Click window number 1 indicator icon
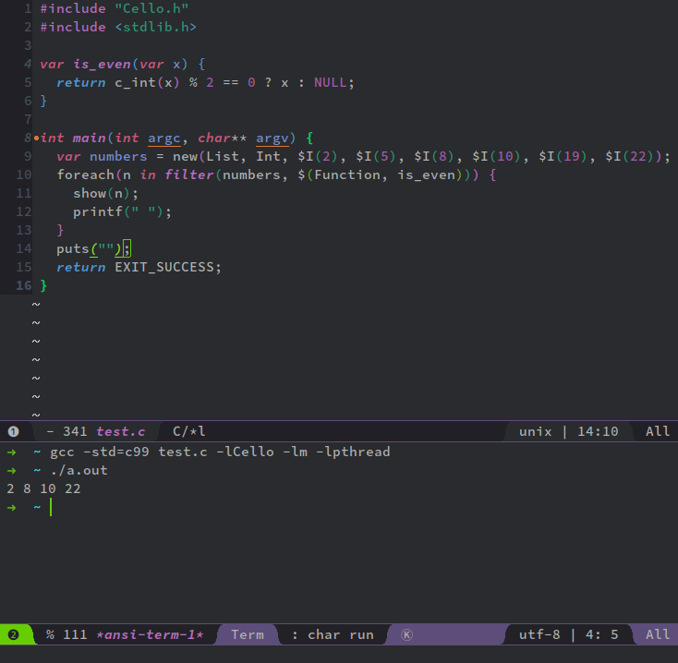Image resolution: width=678 pixels, height=663 pixels. [x=14, y=431]
